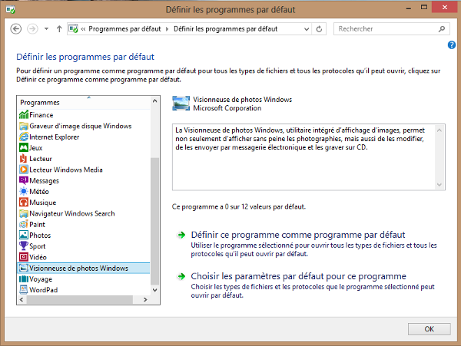The image size is (461, 346).
Task: Click the address bar control panel icon
Action: pos(73,28)
